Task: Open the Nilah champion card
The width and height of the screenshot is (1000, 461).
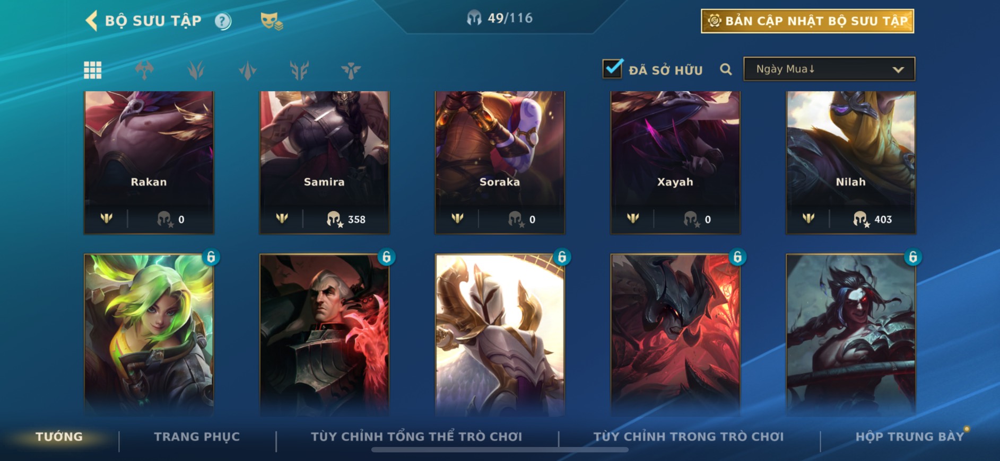Action: pyautogui.click(x=850, y=162)
